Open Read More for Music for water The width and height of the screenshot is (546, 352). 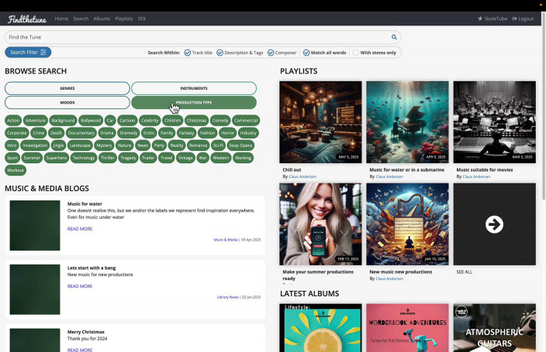80,229
